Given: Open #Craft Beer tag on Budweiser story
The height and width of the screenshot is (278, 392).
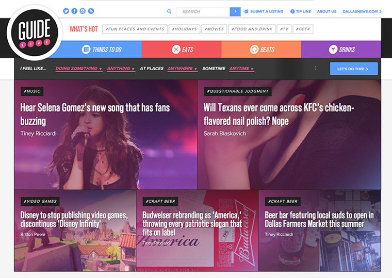Looking at the screenshot, I should tap(160, 202).
